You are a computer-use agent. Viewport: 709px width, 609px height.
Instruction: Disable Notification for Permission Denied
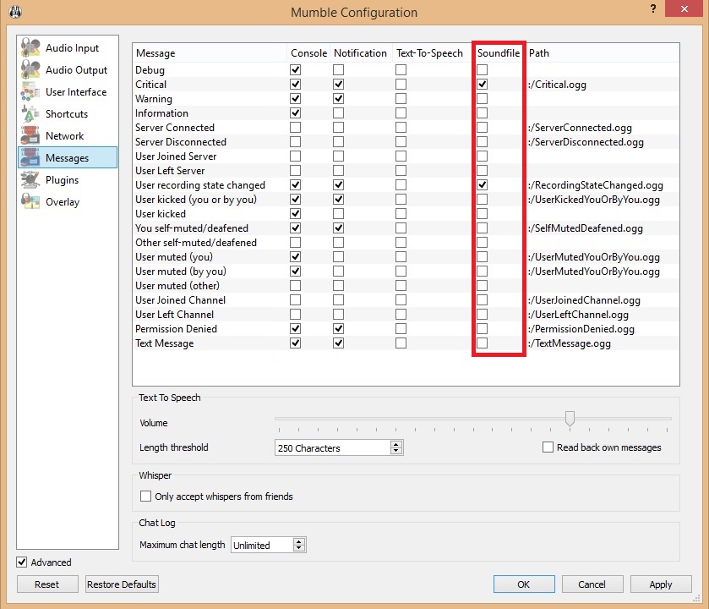tap(338, 328)
